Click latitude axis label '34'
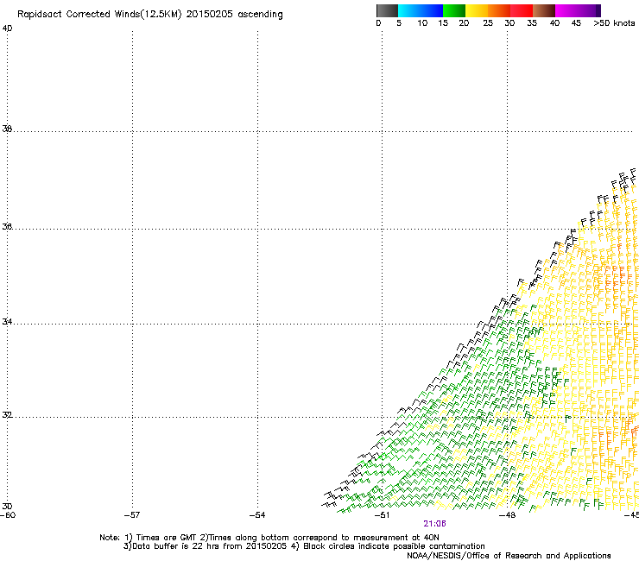The image size is (639, 561). click(7, 322)
